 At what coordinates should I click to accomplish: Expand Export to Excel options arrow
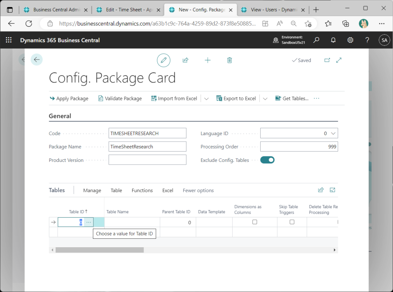click(265, 98)
